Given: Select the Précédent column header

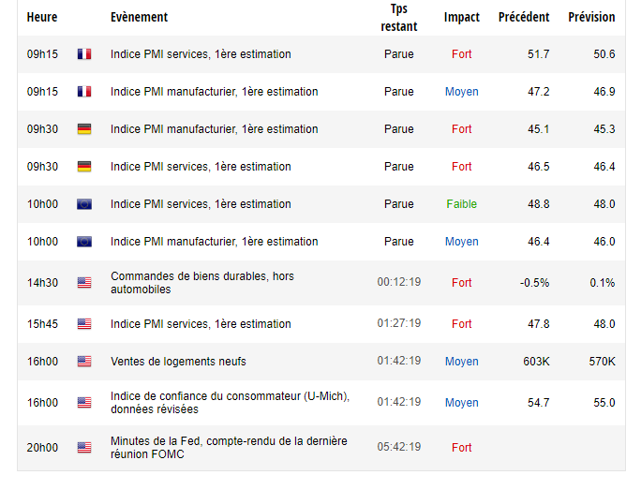Looking at the screenshot, I should 524,17.
